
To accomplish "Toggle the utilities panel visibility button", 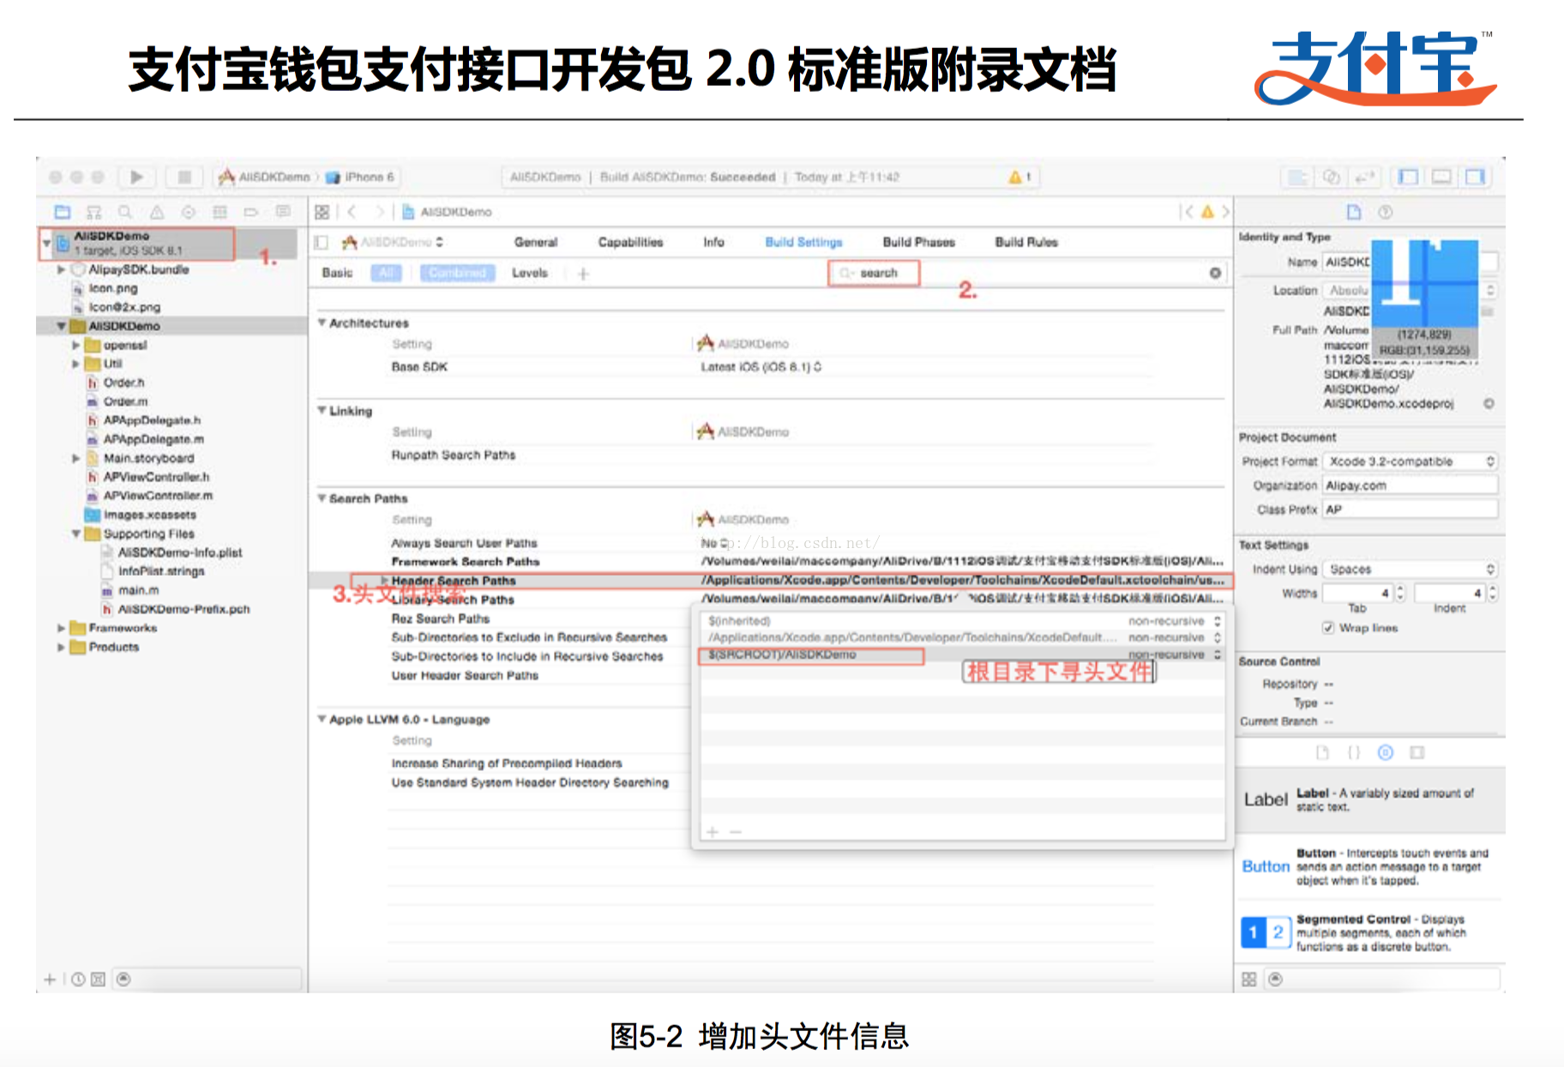I will (1475, 177).
